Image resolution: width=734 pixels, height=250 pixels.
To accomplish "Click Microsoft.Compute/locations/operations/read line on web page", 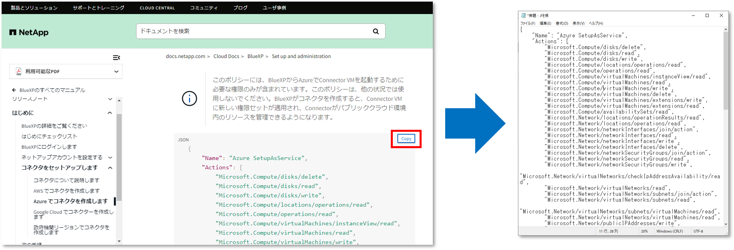I will pos(294,205).
